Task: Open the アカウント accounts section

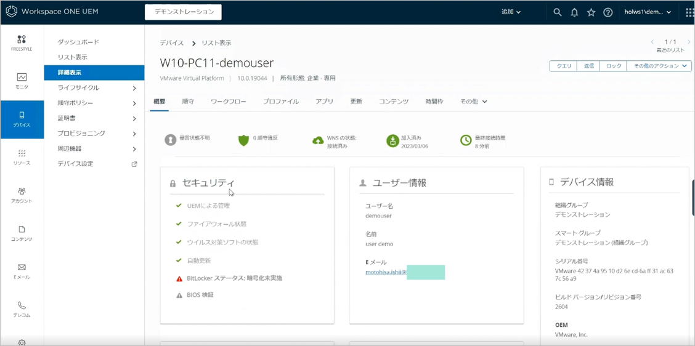Action: [x=22, y=195]
